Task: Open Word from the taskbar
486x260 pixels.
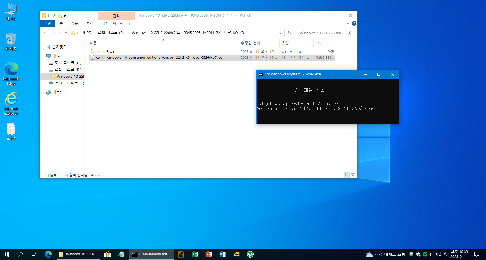Action: (x=223, y=254)
